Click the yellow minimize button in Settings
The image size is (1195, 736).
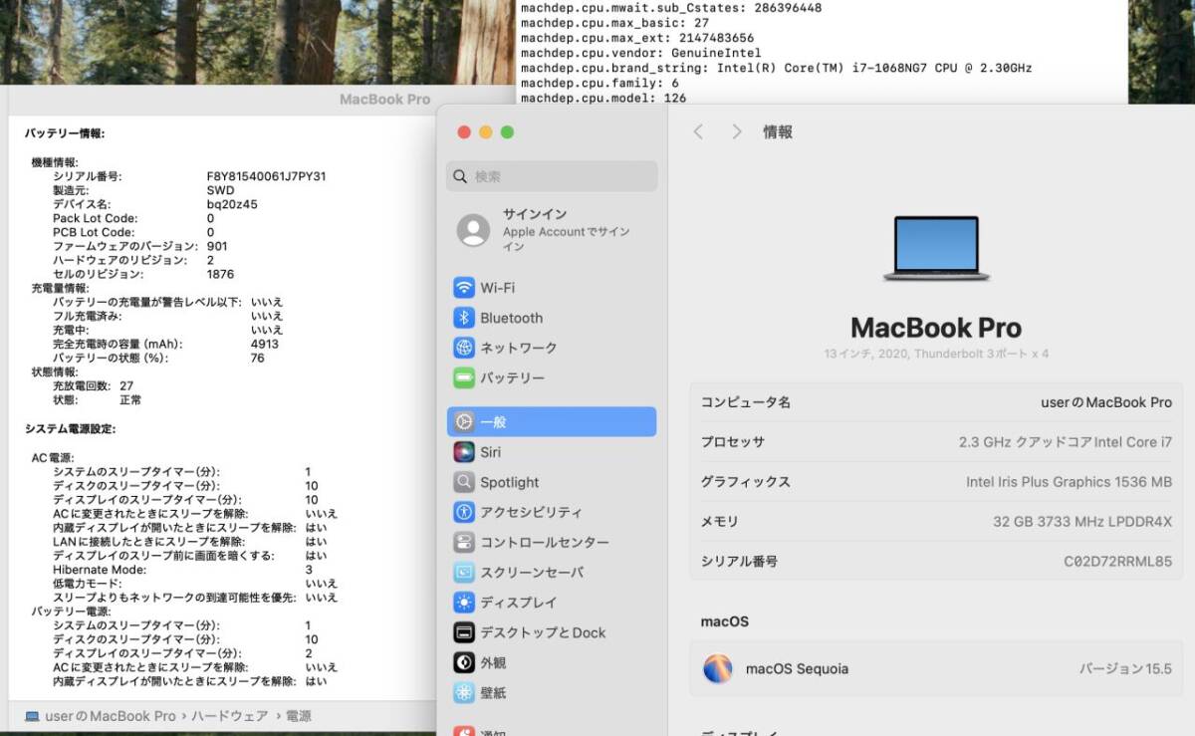[486, 132]
